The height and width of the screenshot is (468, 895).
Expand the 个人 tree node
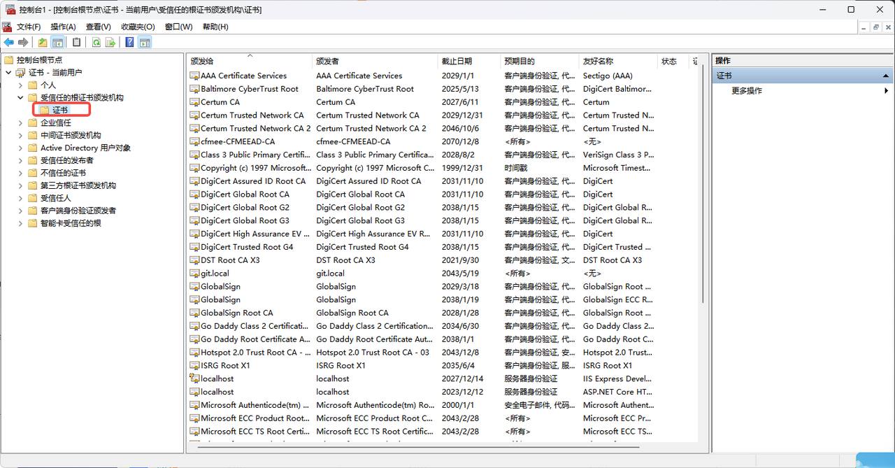click(x=20, y=85)
